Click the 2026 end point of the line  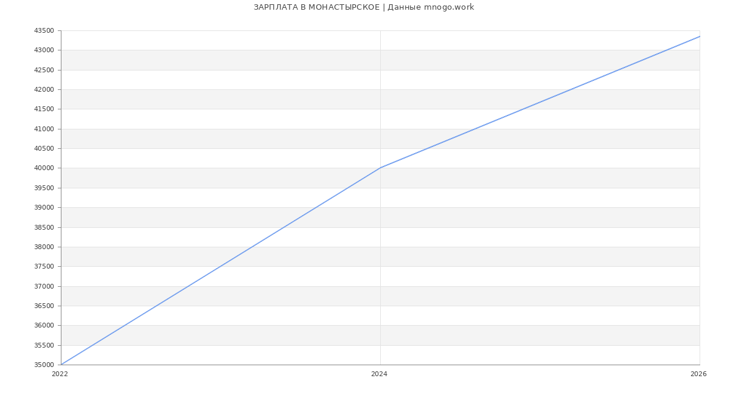click(699, 36)
